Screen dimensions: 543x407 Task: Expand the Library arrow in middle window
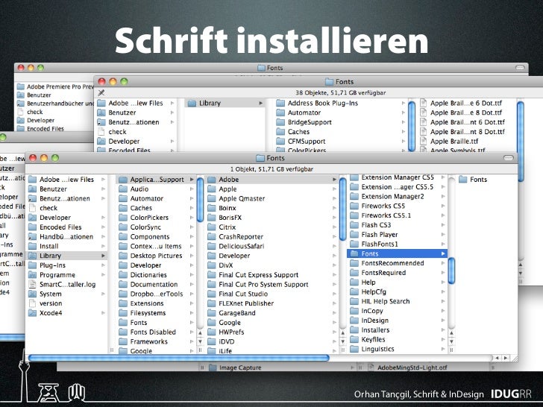(x=260, y=103)
